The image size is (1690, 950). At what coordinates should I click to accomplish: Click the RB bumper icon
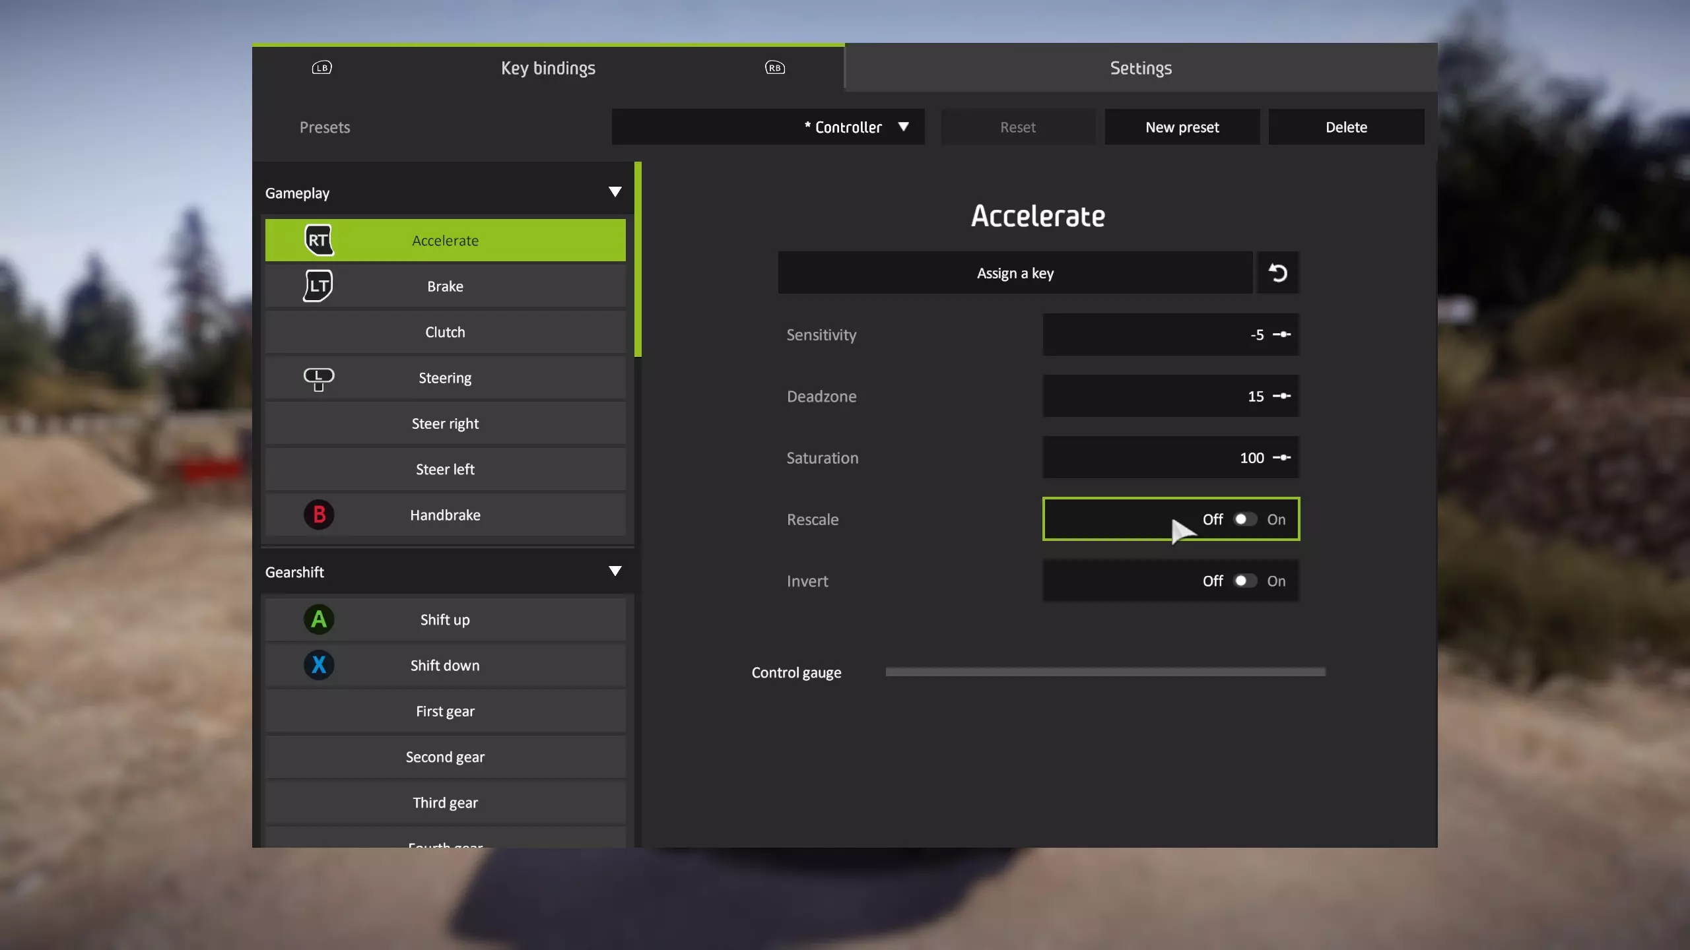(774, 68)
